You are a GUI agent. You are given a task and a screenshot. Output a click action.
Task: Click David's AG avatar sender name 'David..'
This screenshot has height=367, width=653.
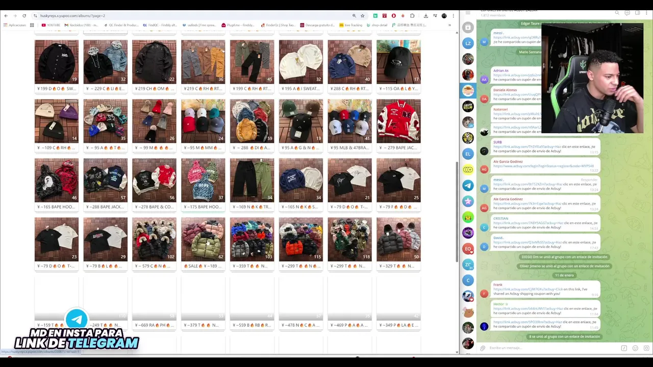(x=498, y=238)
